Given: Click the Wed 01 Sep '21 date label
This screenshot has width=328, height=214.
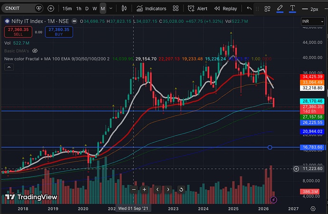Looking at the screenshot, I should 133,209.
